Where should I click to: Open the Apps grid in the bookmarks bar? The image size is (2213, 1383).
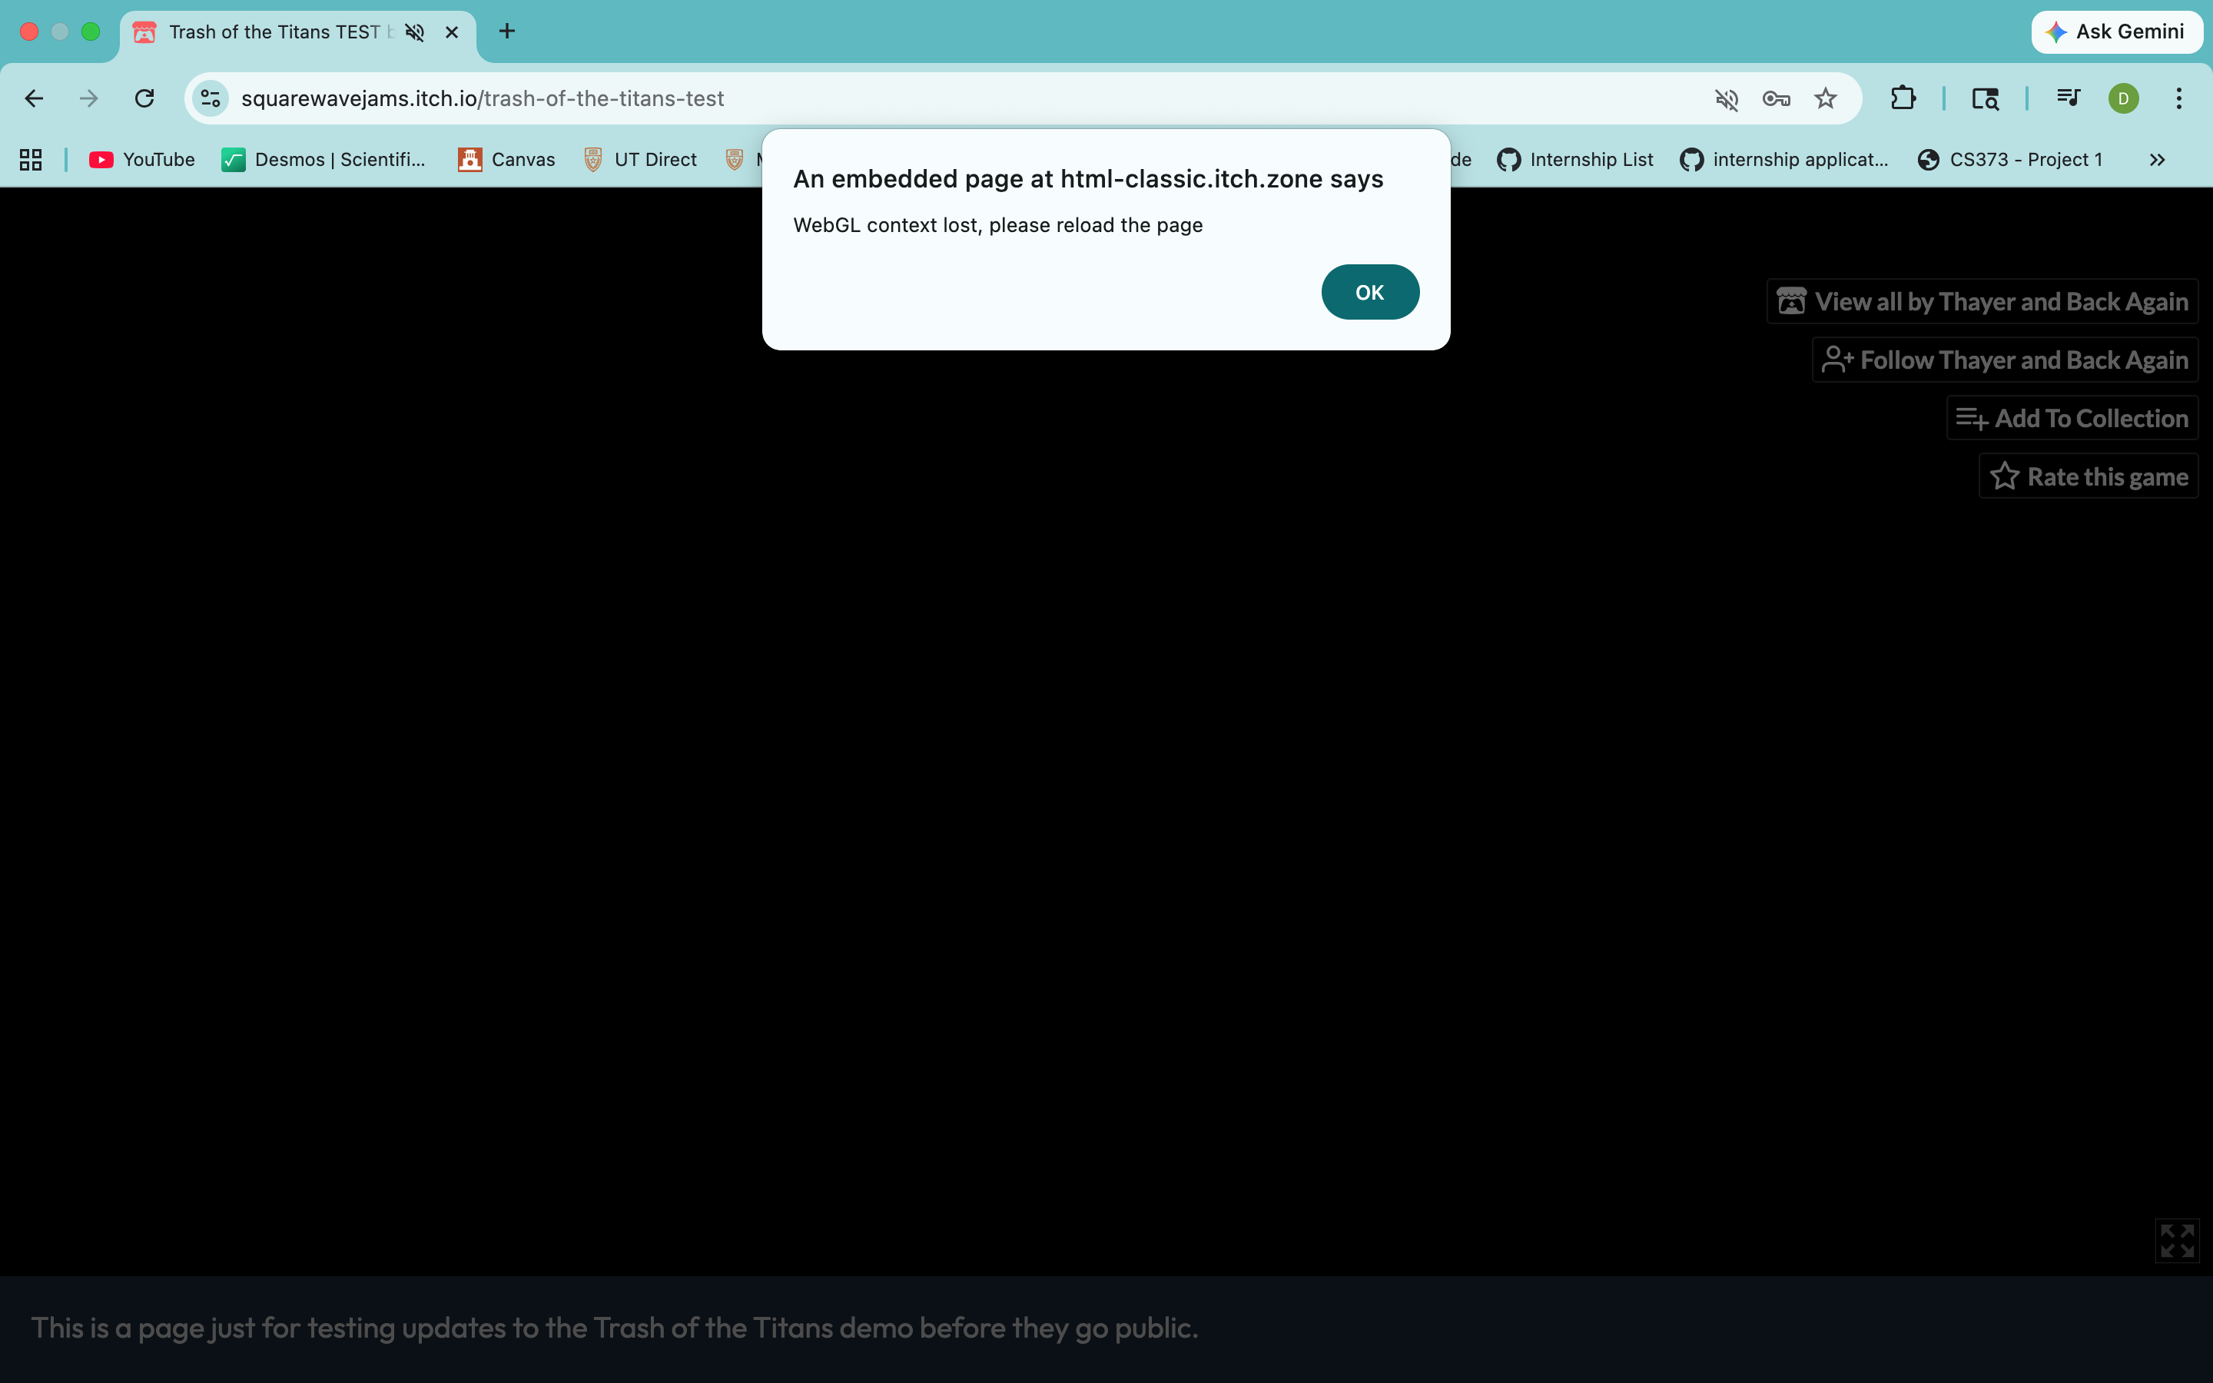point(30,159)
